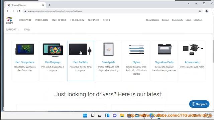
Task: Open the Pen Displays category title
Action: (x=53, y=62)
